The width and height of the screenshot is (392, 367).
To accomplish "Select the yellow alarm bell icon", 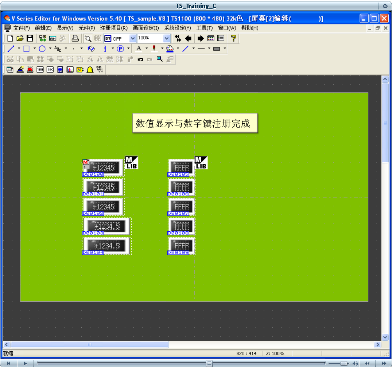I will [x=90, y=70].
